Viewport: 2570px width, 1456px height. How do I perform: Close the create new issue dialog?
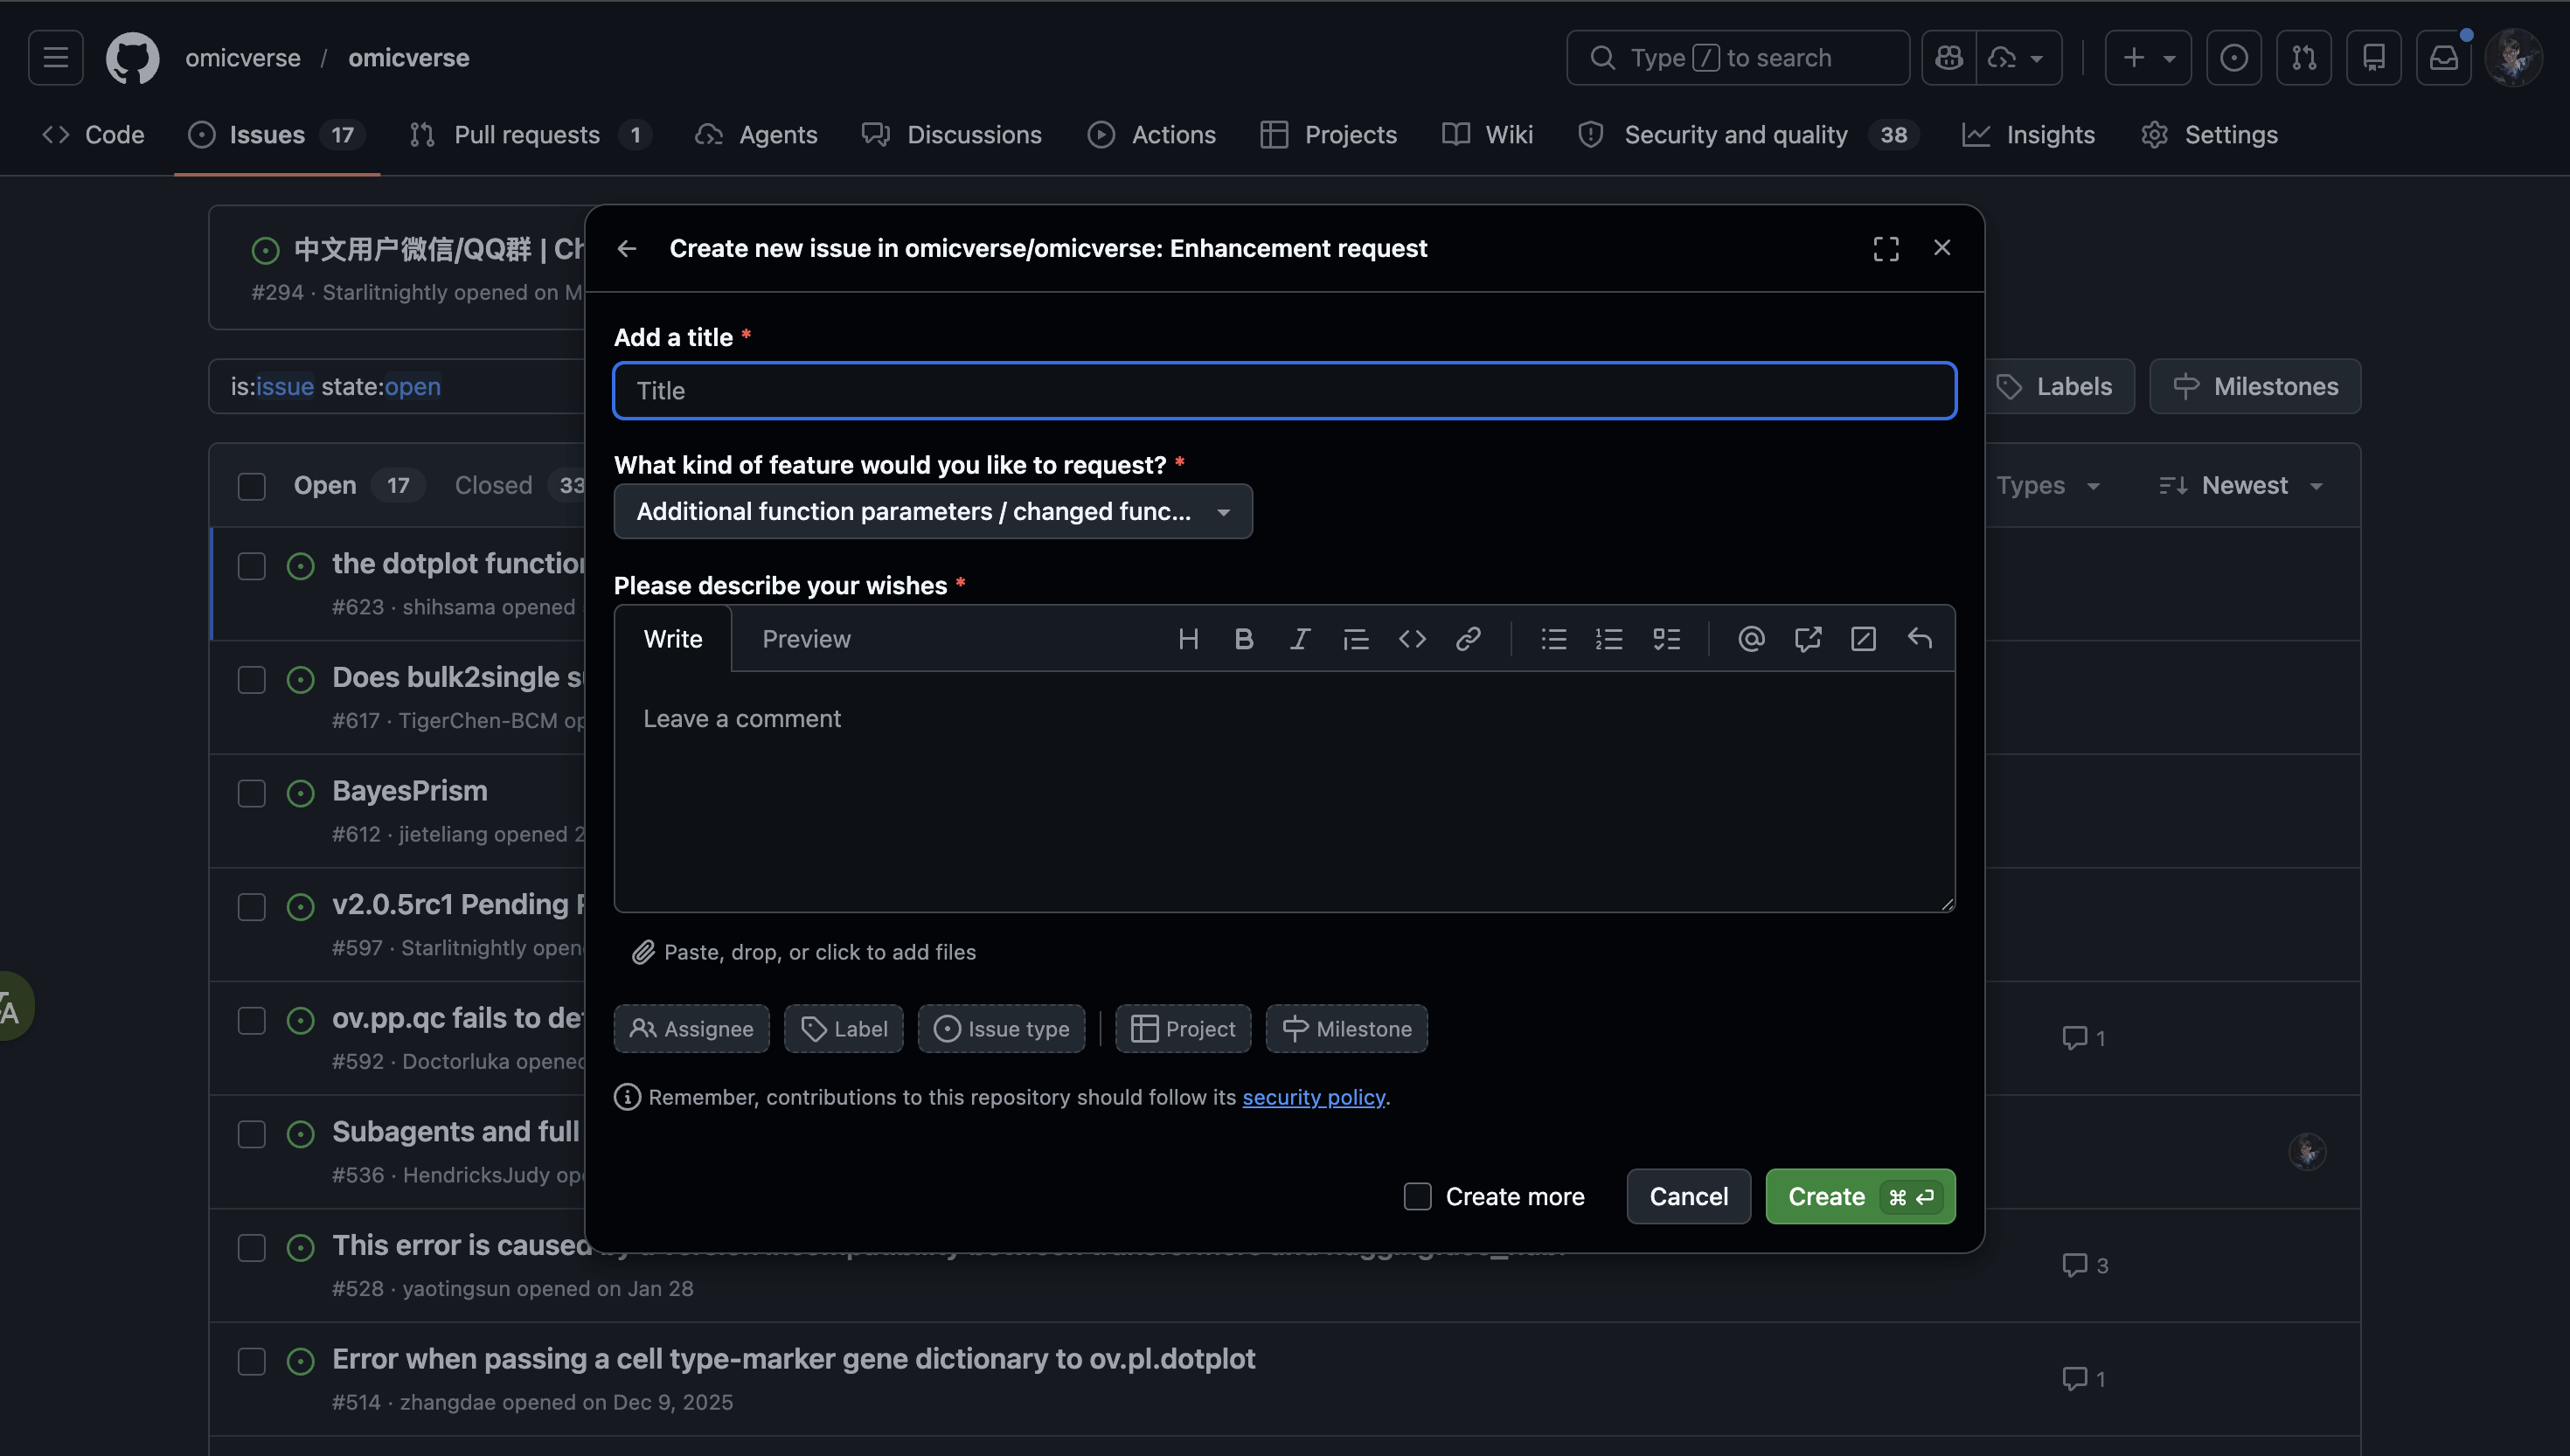click(1941, 247)
